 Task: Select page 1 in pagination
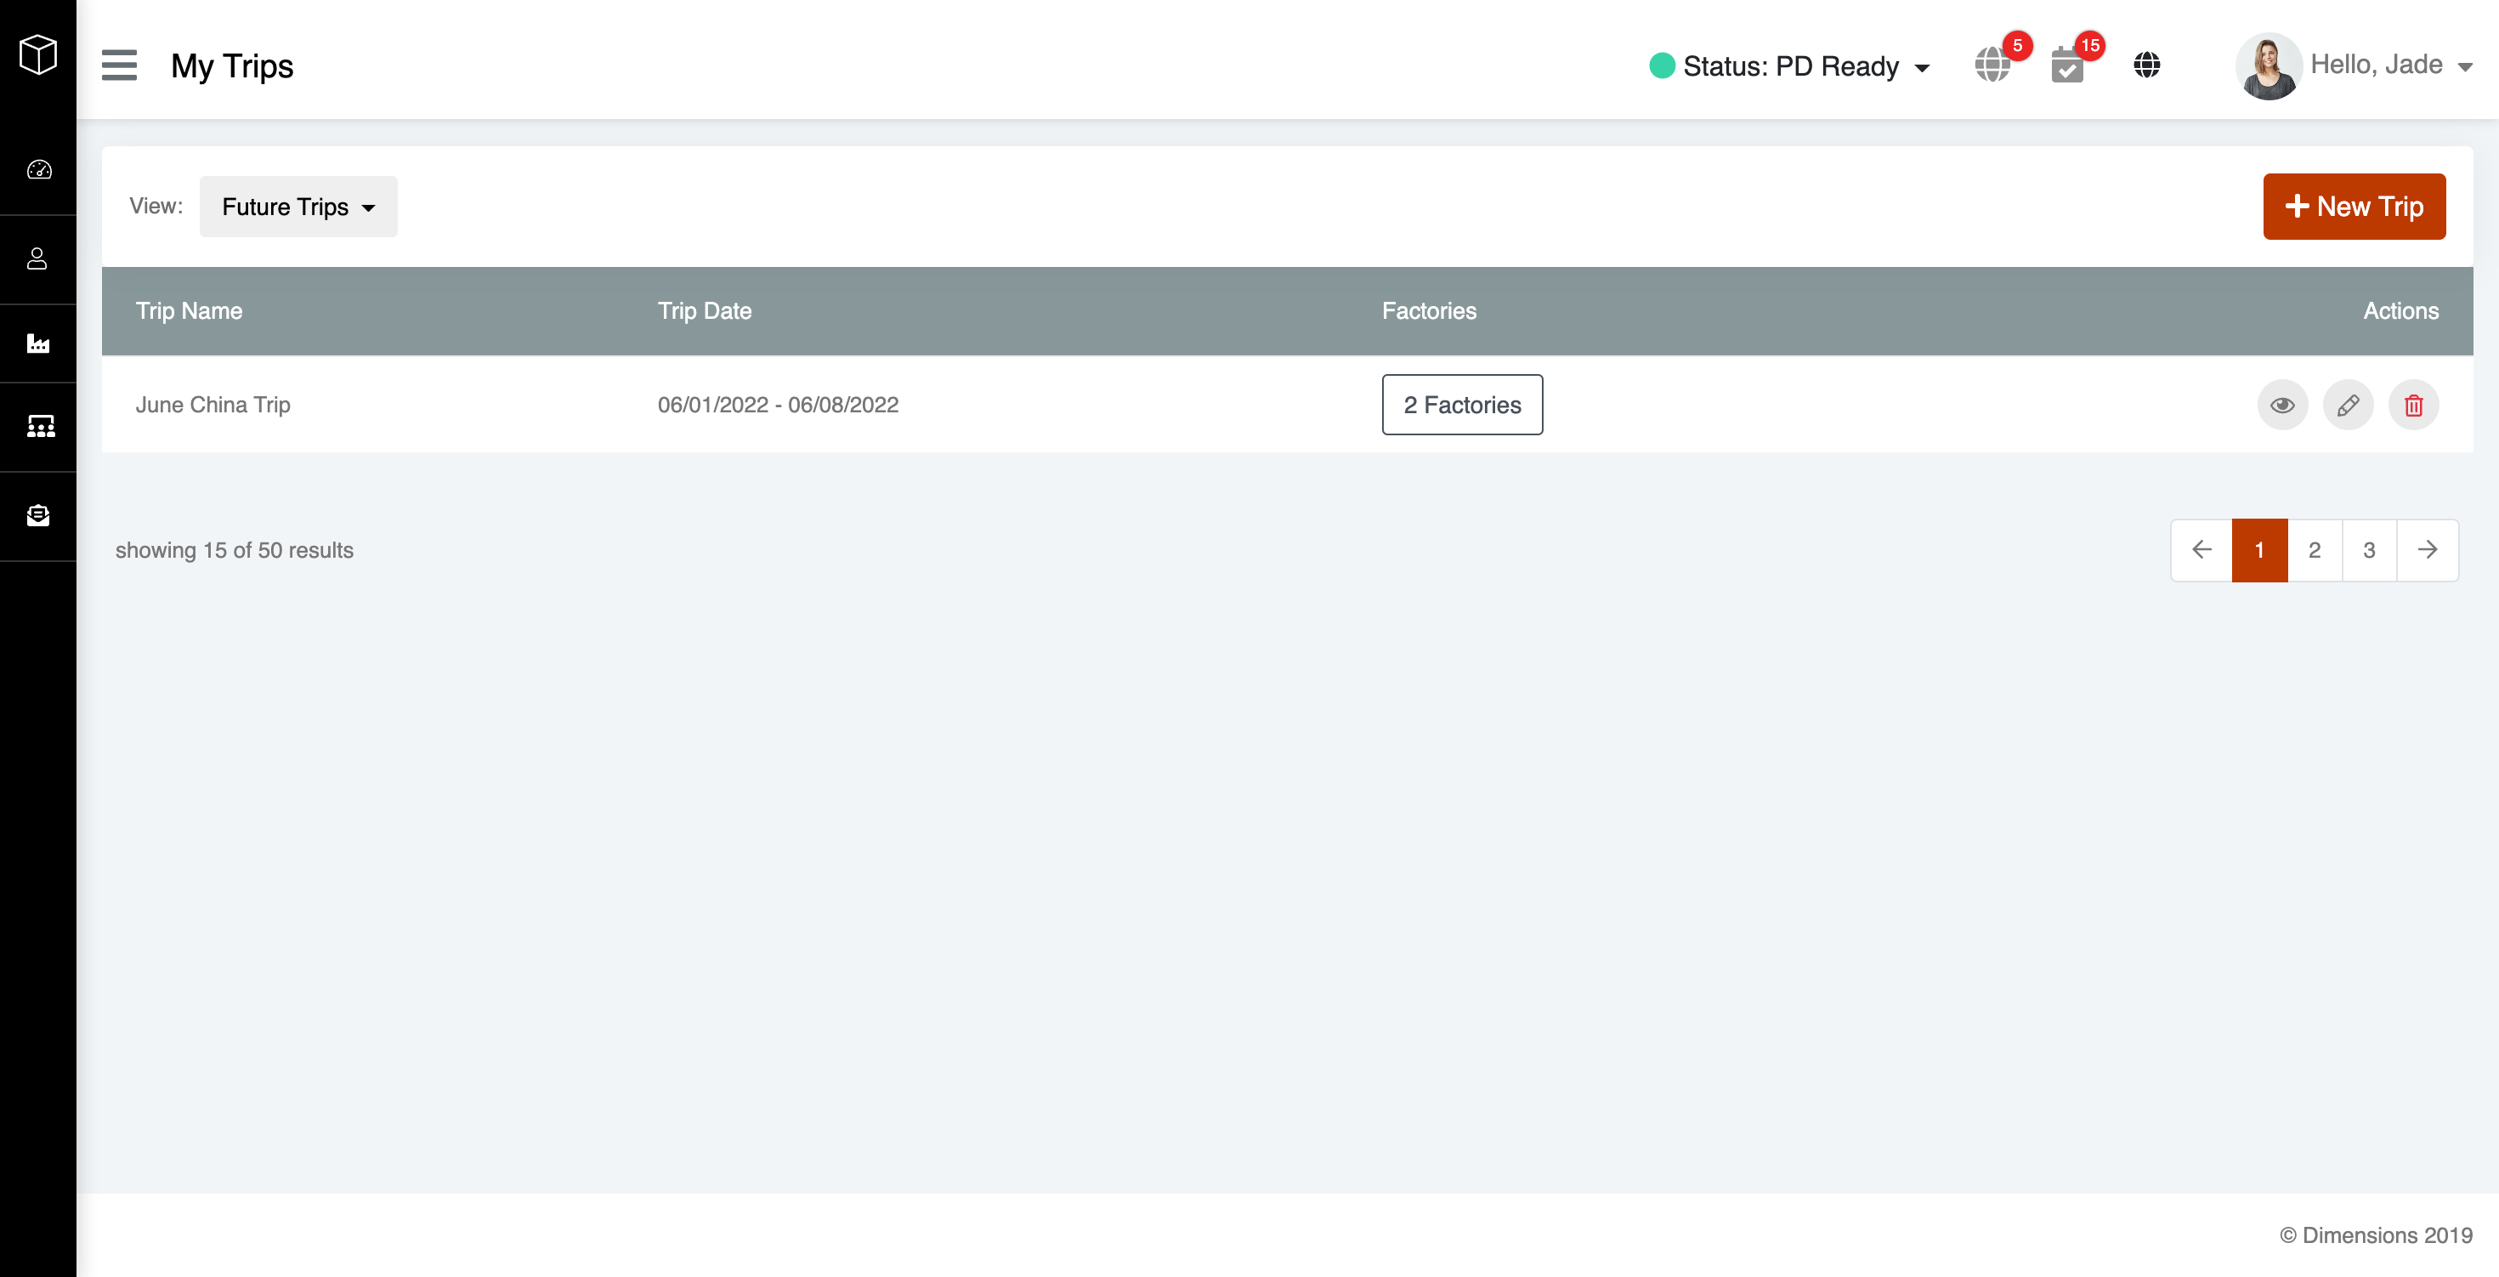pos(2259,550)
